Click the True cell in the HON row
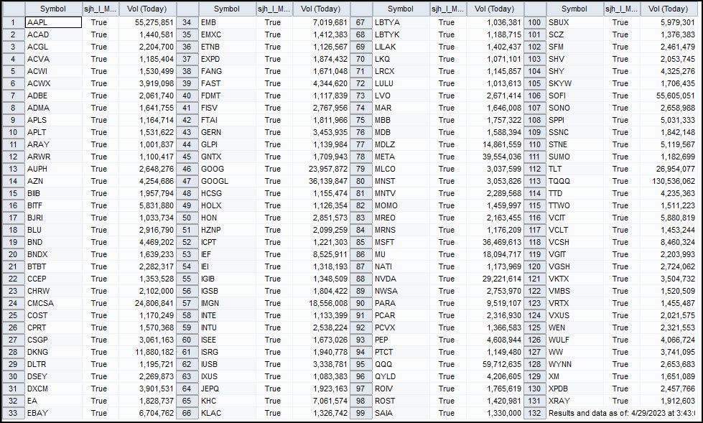Screen dimensions: 703x423 coord(274,218)
